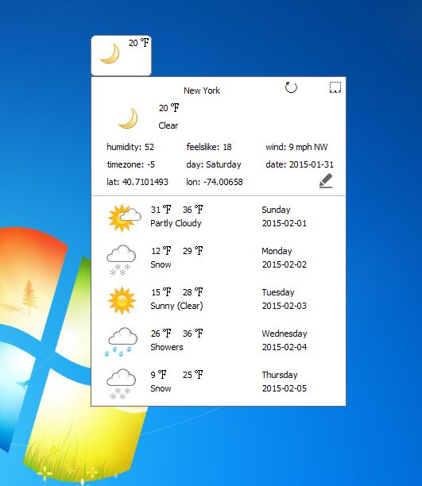
Task: Click Sunday's partly cloudy icon
Action: 124,218
